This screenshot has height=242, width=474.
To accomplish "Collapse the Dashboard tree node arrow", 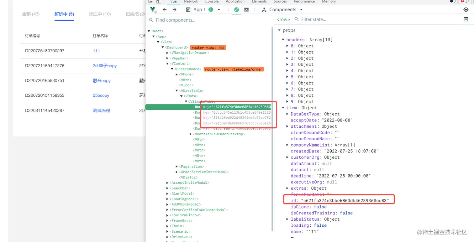I will point(163,48).
